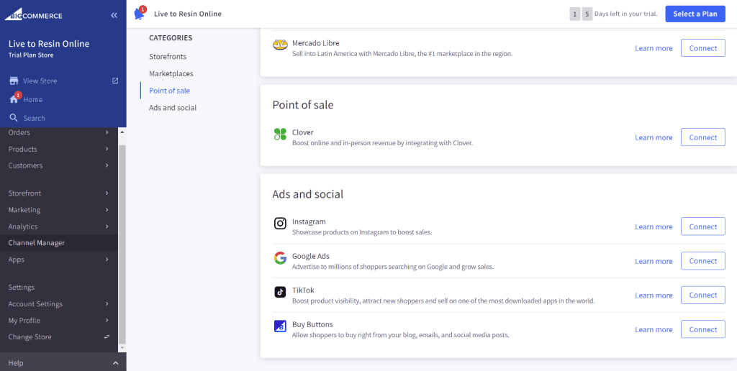Click the sidebar scroll down arrow

pyautogui.click(x=122, y=348)
